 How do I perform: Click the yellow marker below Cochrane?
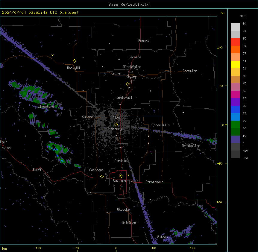point(102,177)
